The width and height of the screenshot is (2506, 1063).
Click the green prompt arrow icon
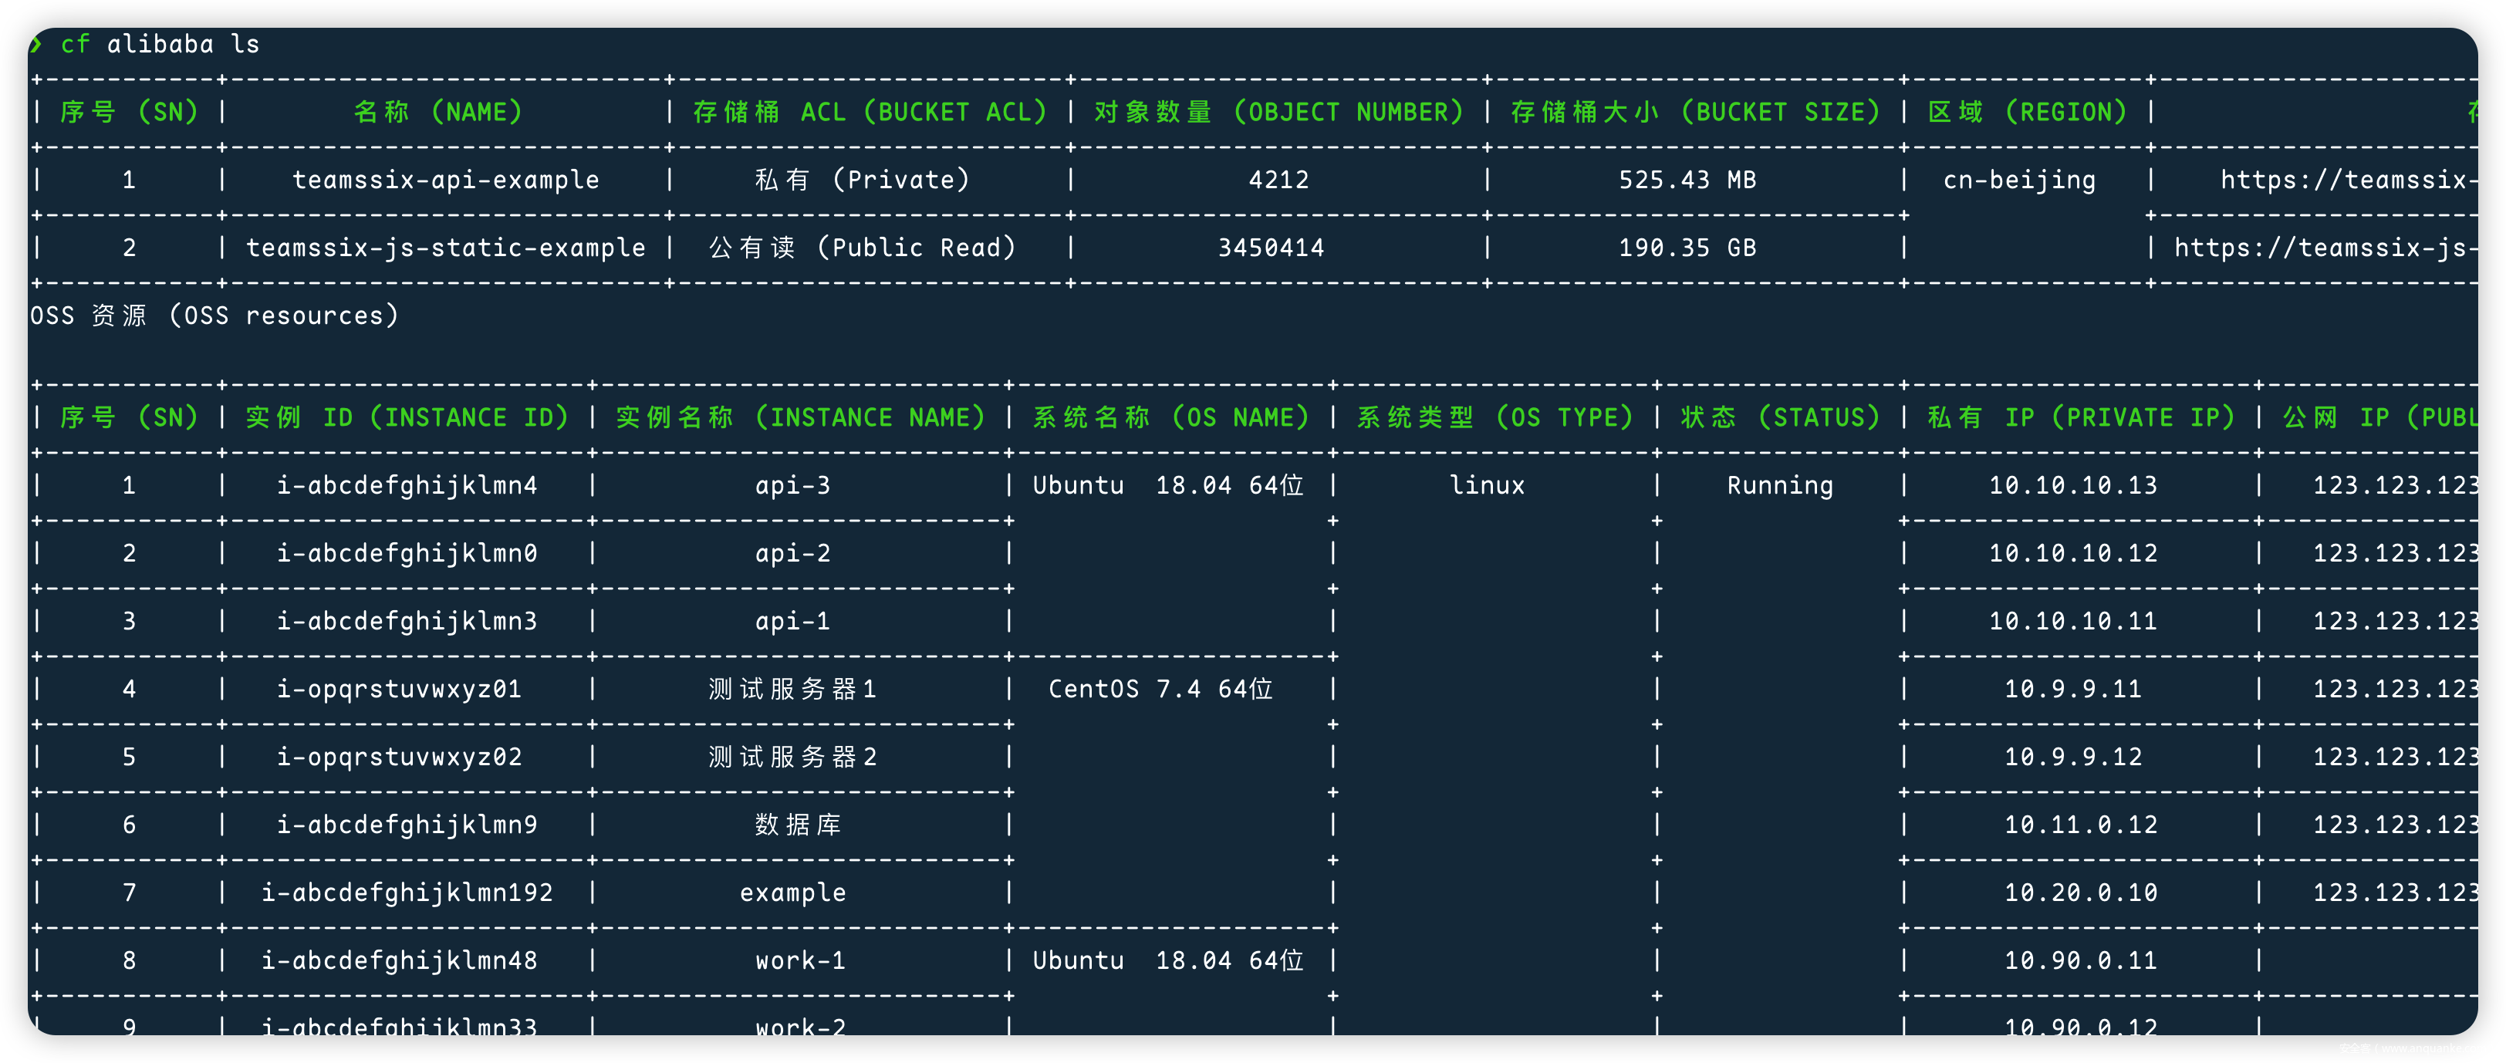[37, 44]
